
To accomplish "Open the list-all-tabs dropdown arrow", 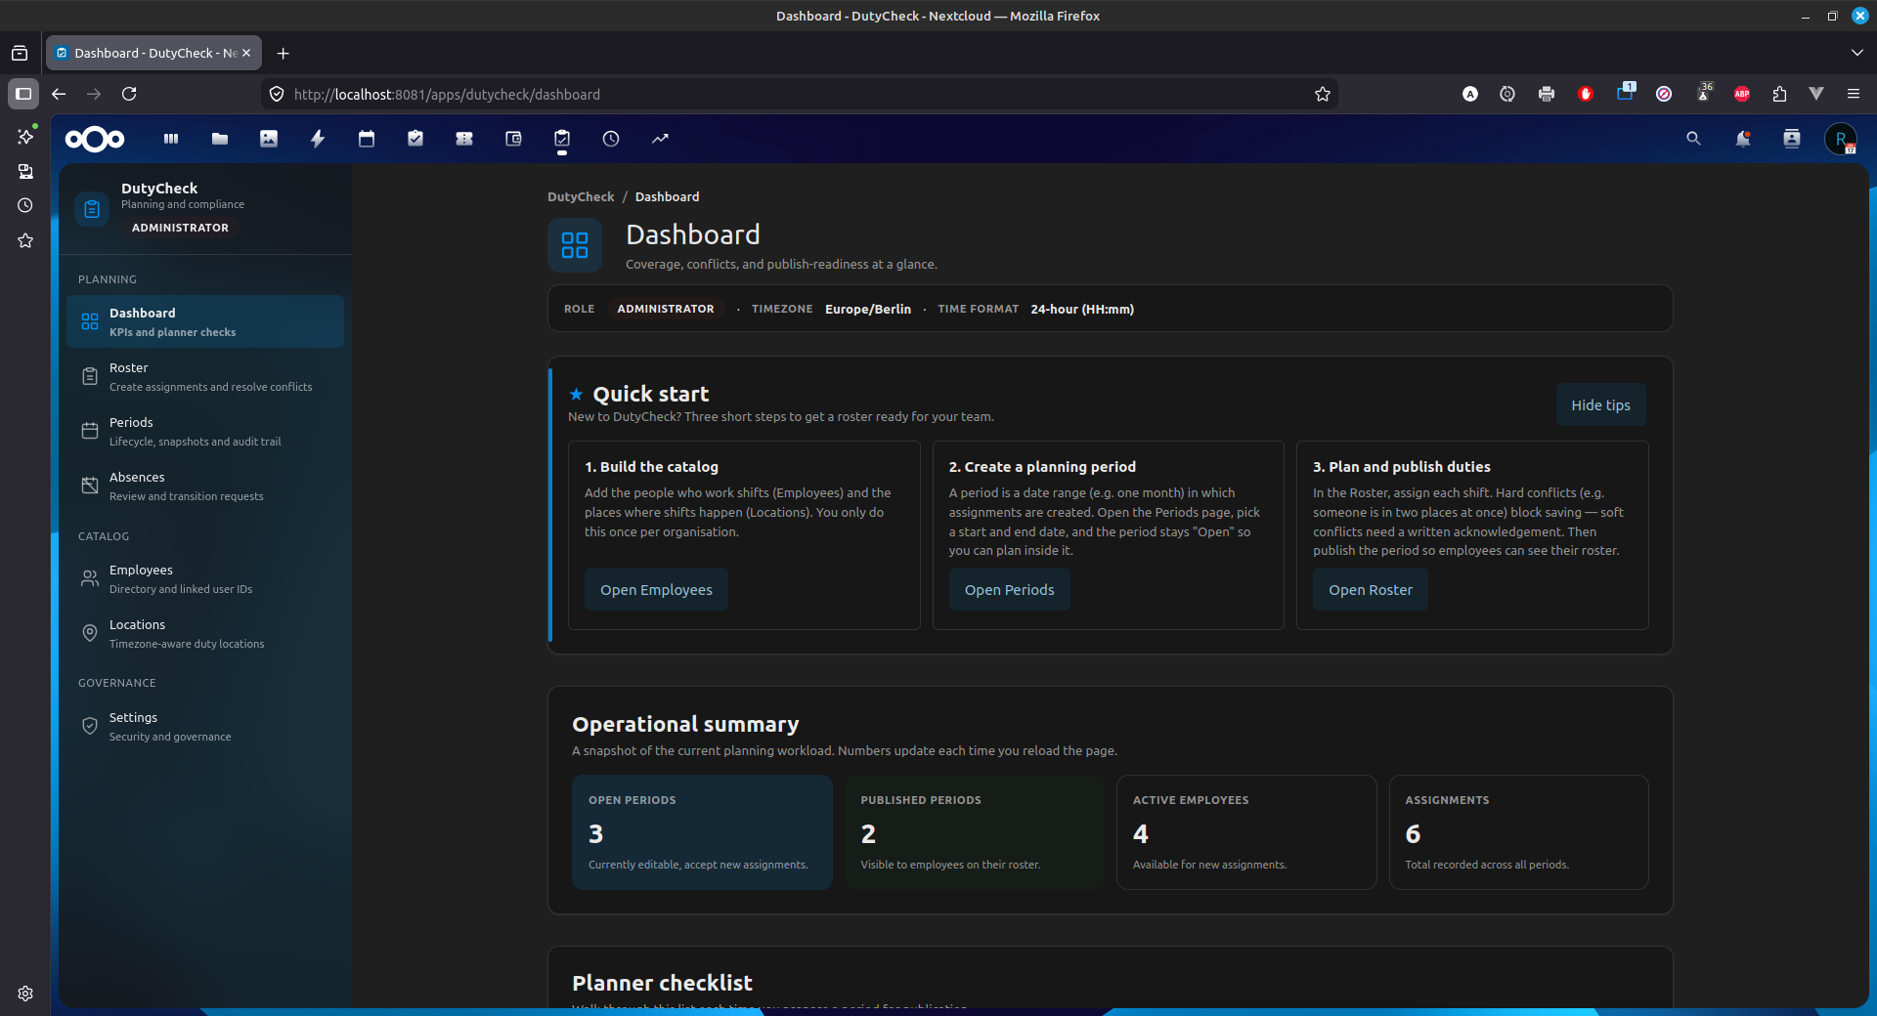I will point(1857,53).
